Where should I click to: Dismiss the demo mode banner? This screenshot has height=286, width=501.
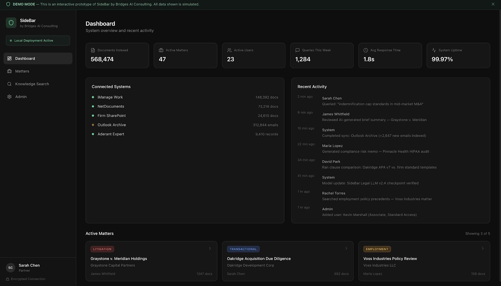493,4
